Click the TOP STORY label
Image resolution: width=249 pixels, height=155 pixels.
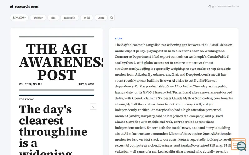(26, 100)
